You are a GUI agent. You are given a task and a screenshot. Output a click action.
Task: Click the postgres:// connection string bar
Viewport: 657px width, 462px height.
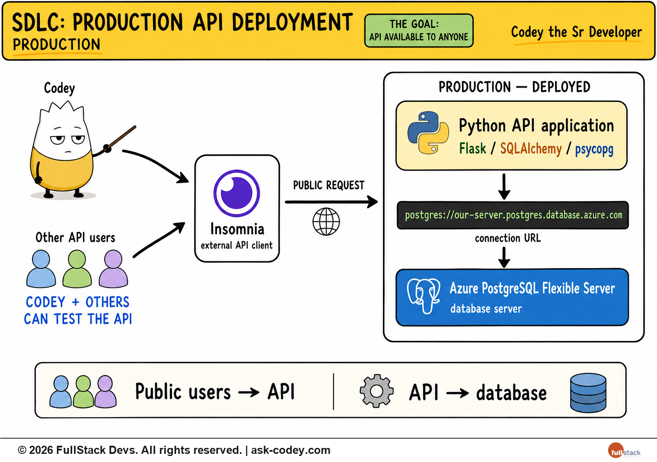coord(513,215)
